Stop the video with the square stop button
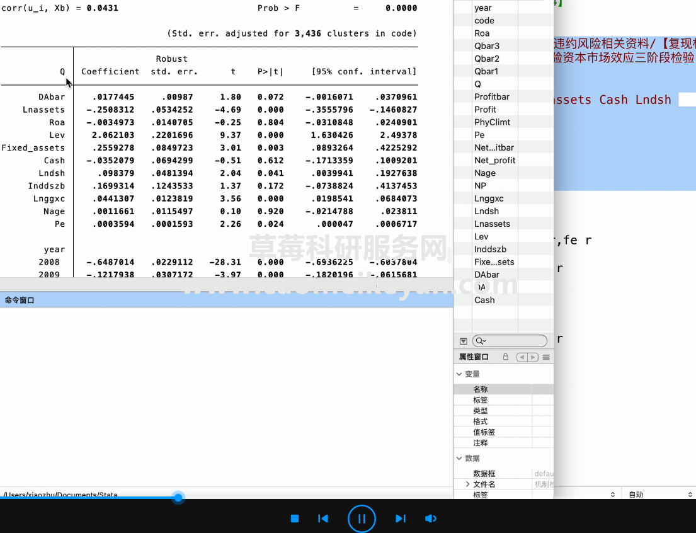The image size is (696, 533). [295, 519]
